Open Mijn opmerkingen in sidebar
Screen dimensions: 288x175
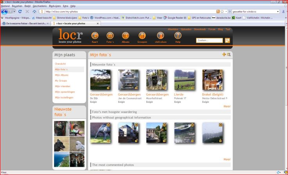pyautogui.click(x=65, y=92)
